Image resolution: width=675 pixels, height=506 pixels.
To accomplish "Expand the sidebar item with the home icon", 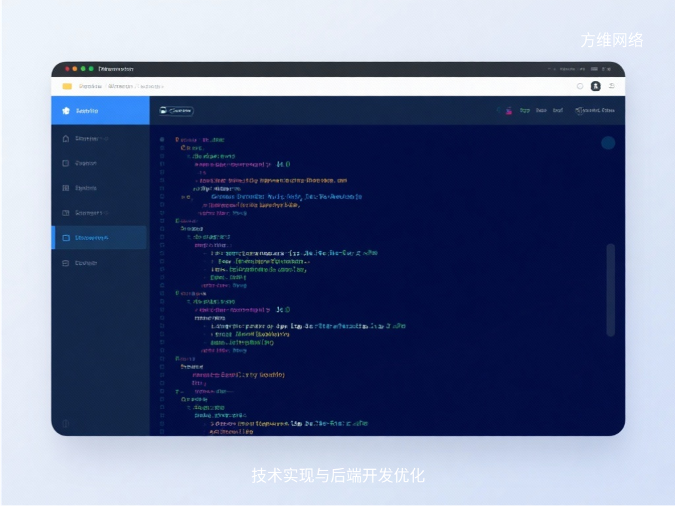I will (107, 139).
